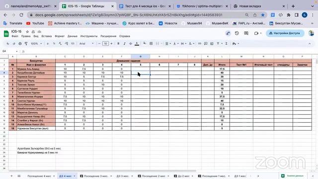Click the Merge cells icon
This screenshot has width=318, height=179.
pos(158,44)
